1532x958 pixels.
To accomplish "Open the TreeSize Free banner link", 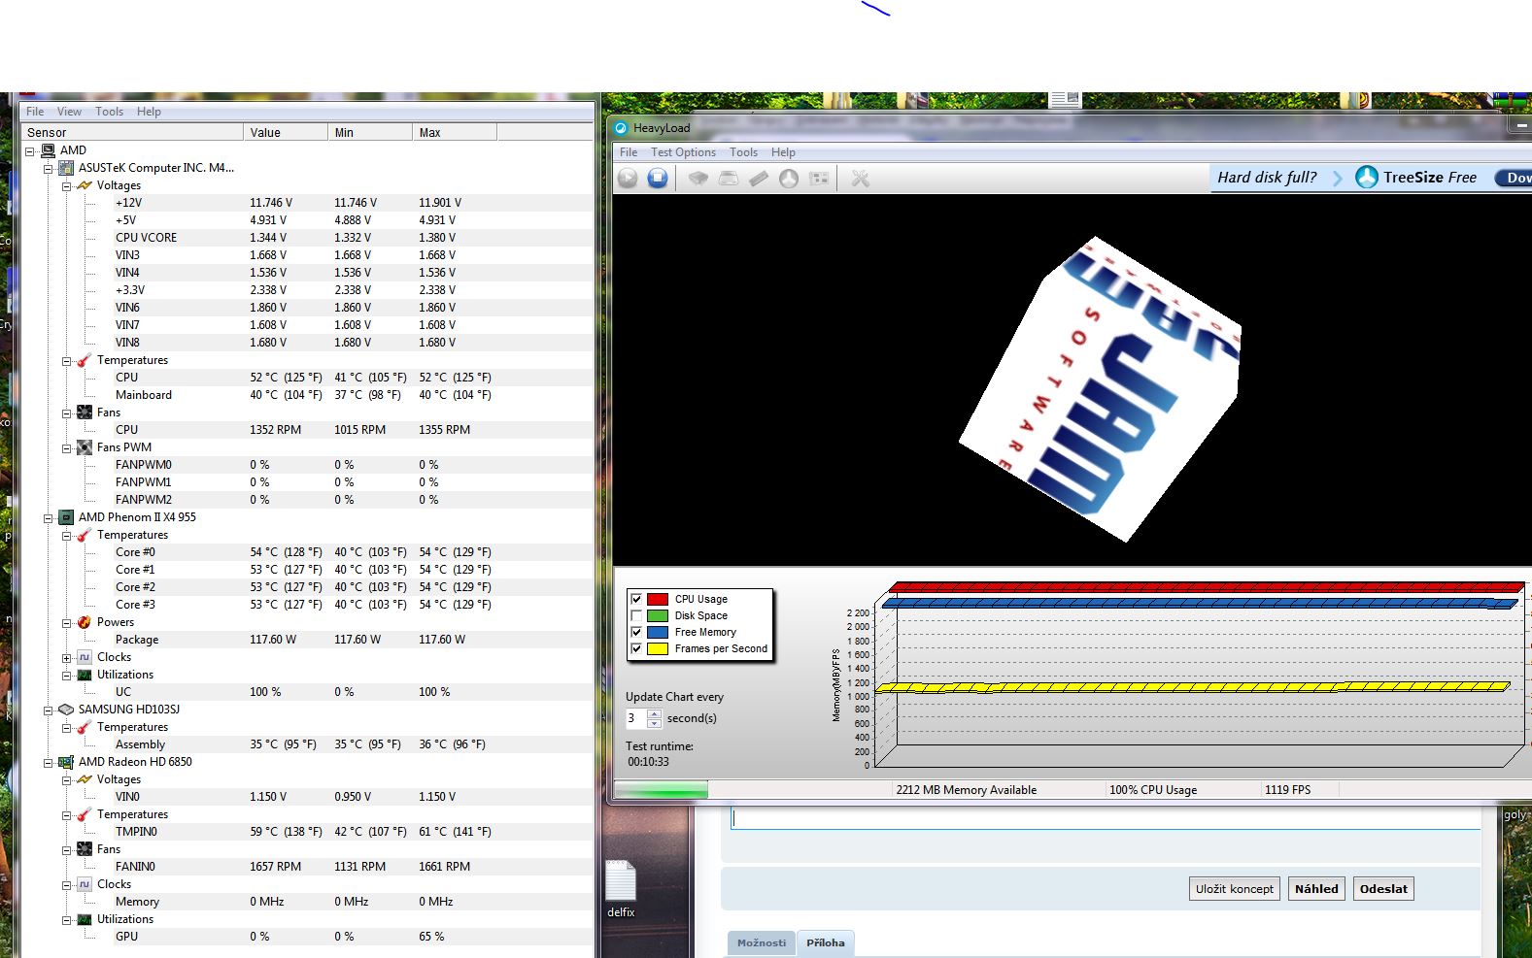I will [x=1429, y=178].
